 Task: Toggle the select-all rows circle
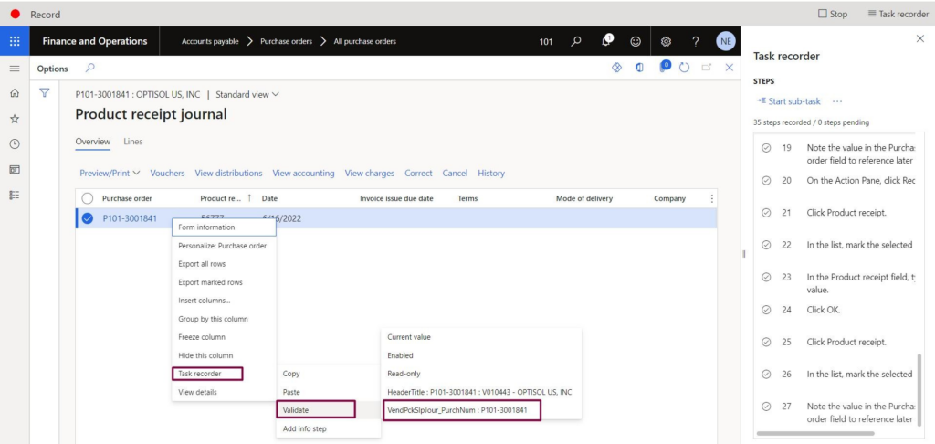pyautogui.click(x=88, y=199)
